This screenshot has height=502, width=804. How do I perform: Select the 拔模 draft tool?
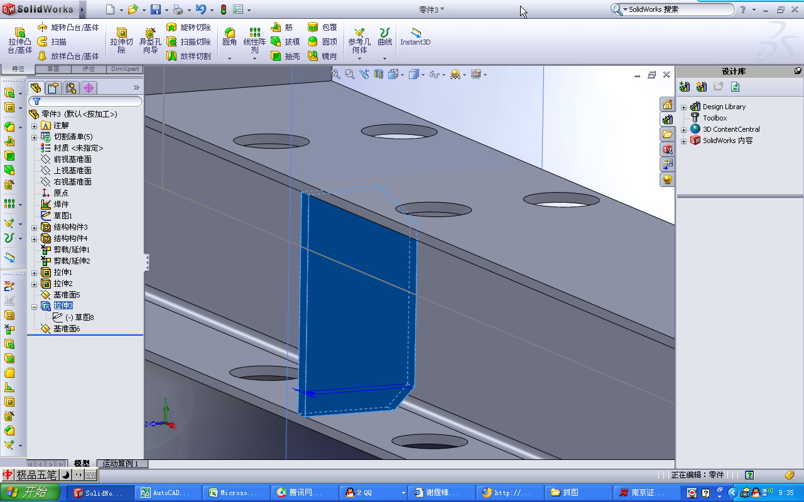tap(285, 42)
